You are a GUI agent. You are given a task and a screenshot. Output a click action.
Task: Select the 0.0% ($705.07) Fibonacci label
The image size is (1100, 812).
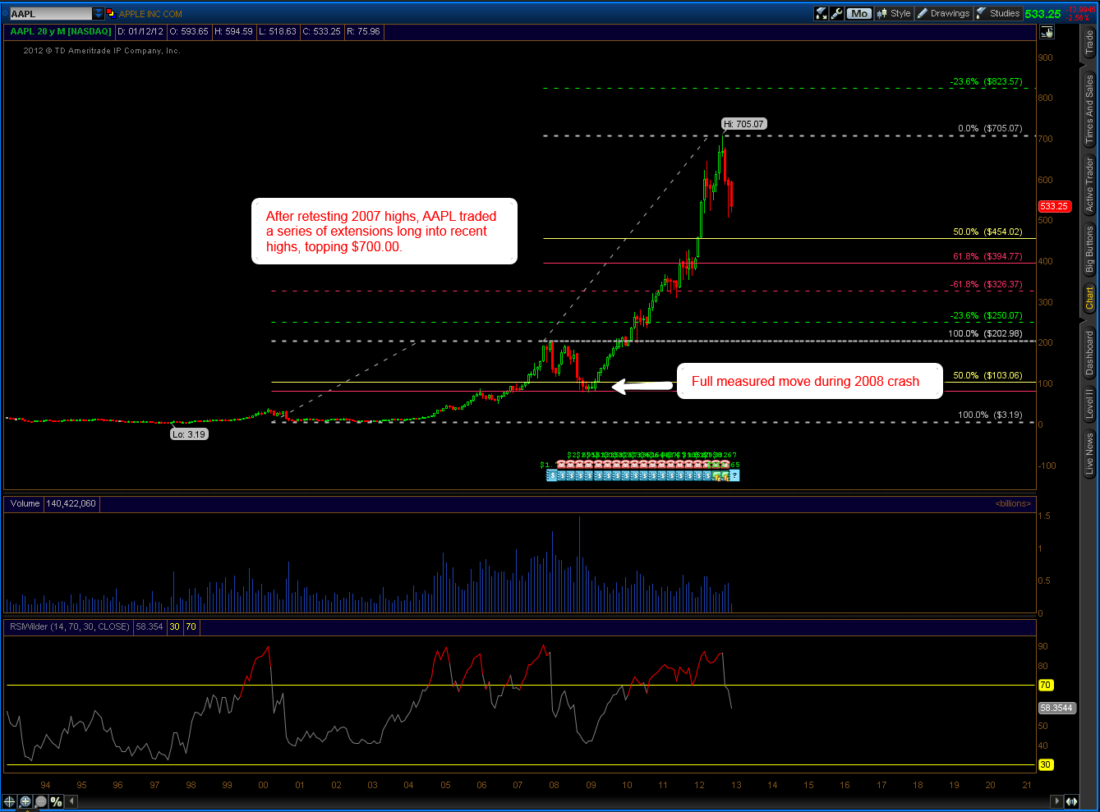click(x=990, y=129)
